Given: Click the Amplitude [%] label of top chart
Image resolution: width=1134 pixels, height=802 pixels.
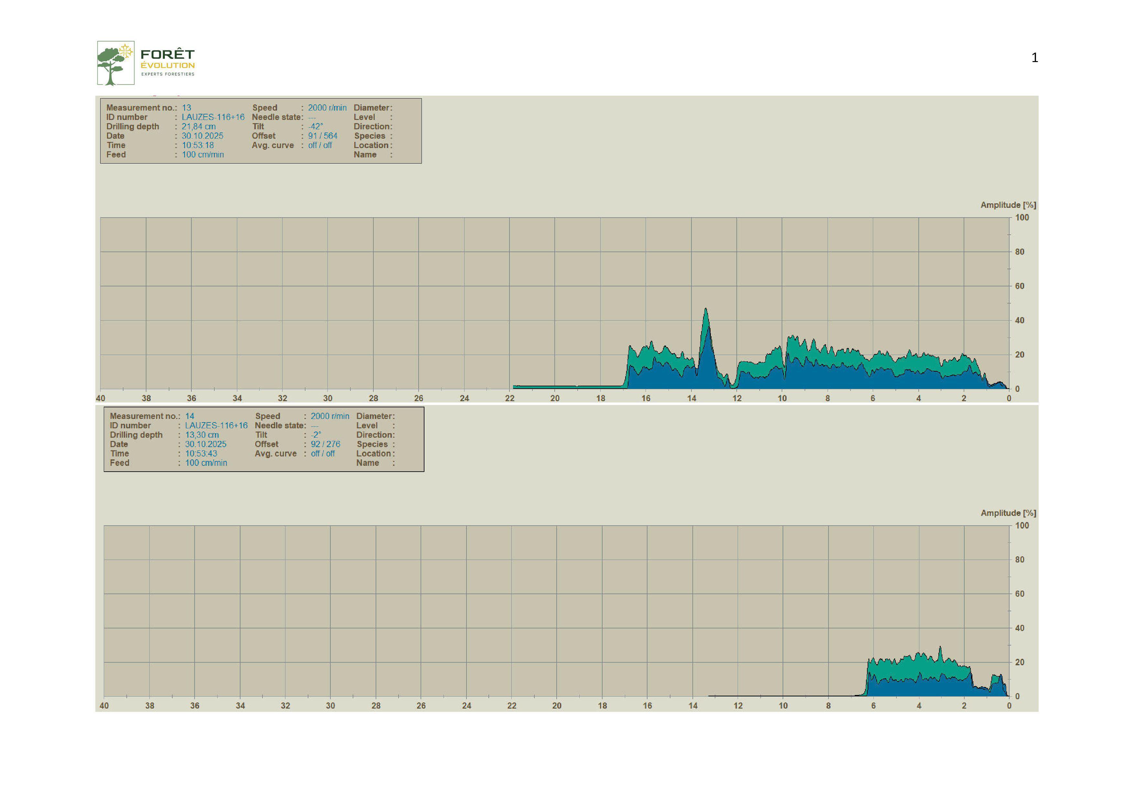Looking at the screenshot, I should (x=1008, y=205).
